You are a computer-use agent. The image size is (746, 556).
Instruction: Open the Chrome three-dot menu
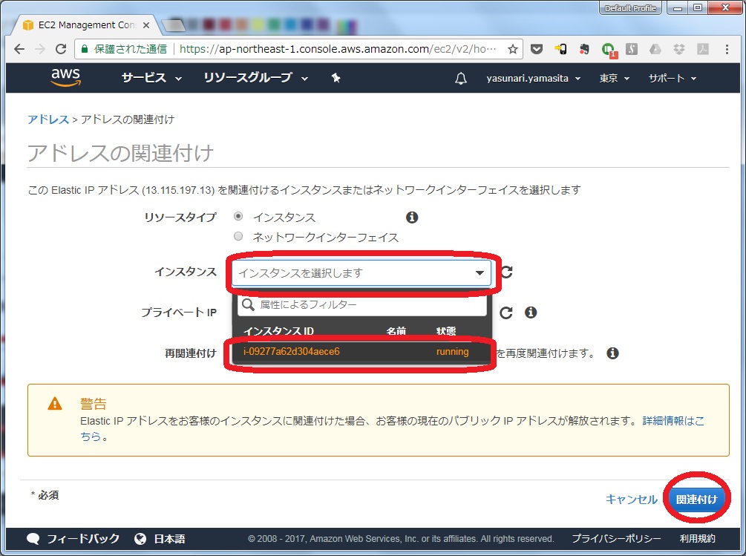point(727,49)
